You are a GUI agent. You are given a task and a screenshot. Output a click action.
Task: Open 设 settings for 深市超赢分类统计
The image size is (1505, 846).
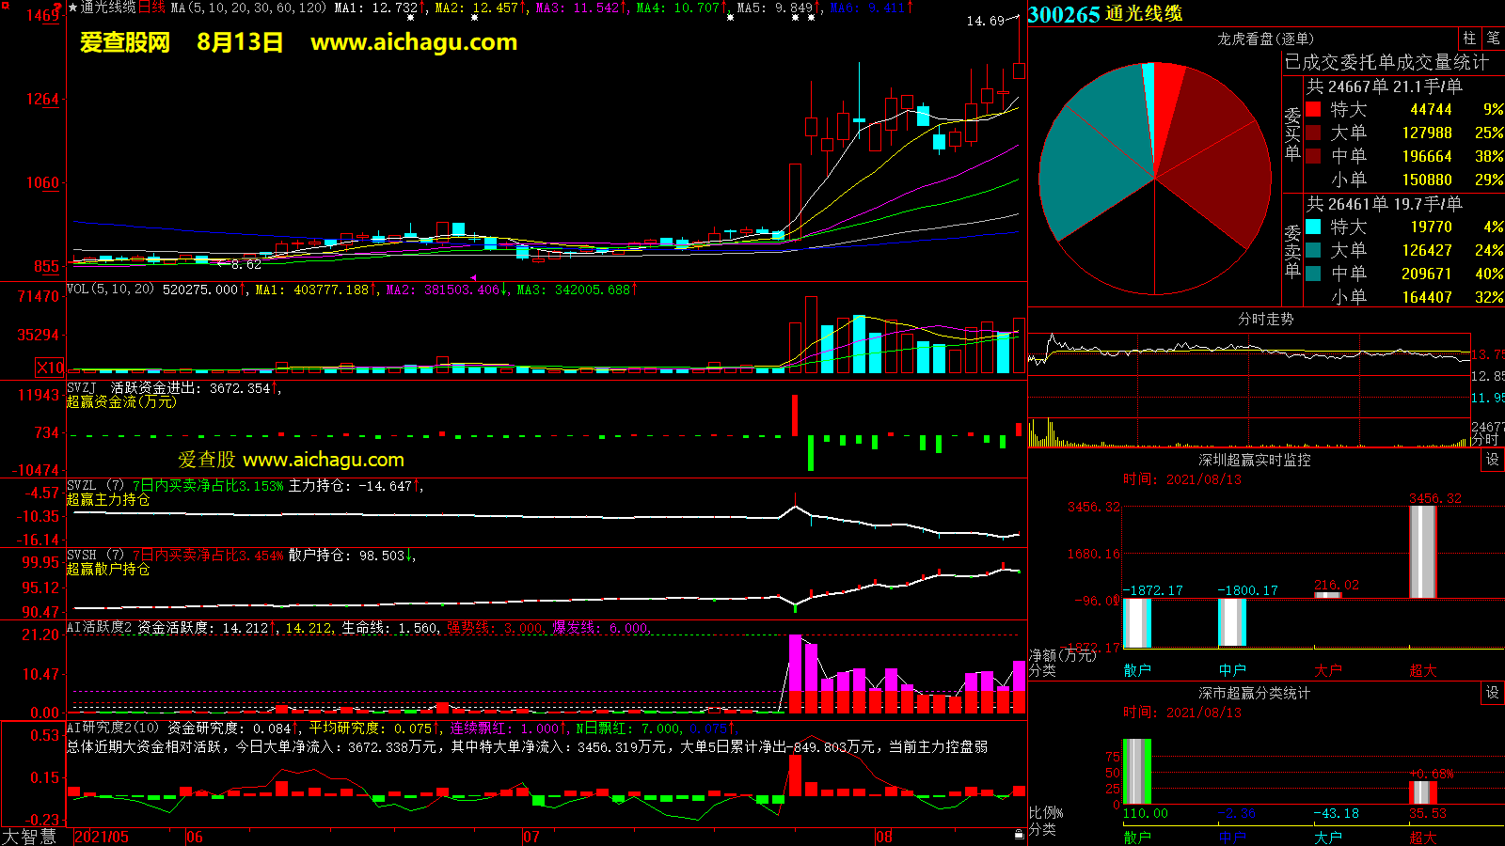click(1492, 693)
